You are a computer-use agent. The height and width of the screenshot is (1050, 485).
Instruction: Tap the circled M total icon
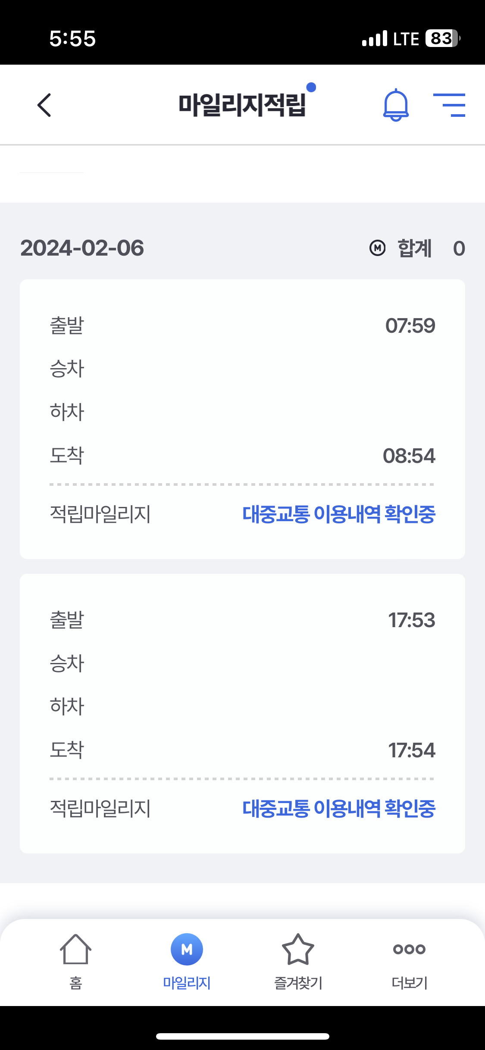(378, 248)
